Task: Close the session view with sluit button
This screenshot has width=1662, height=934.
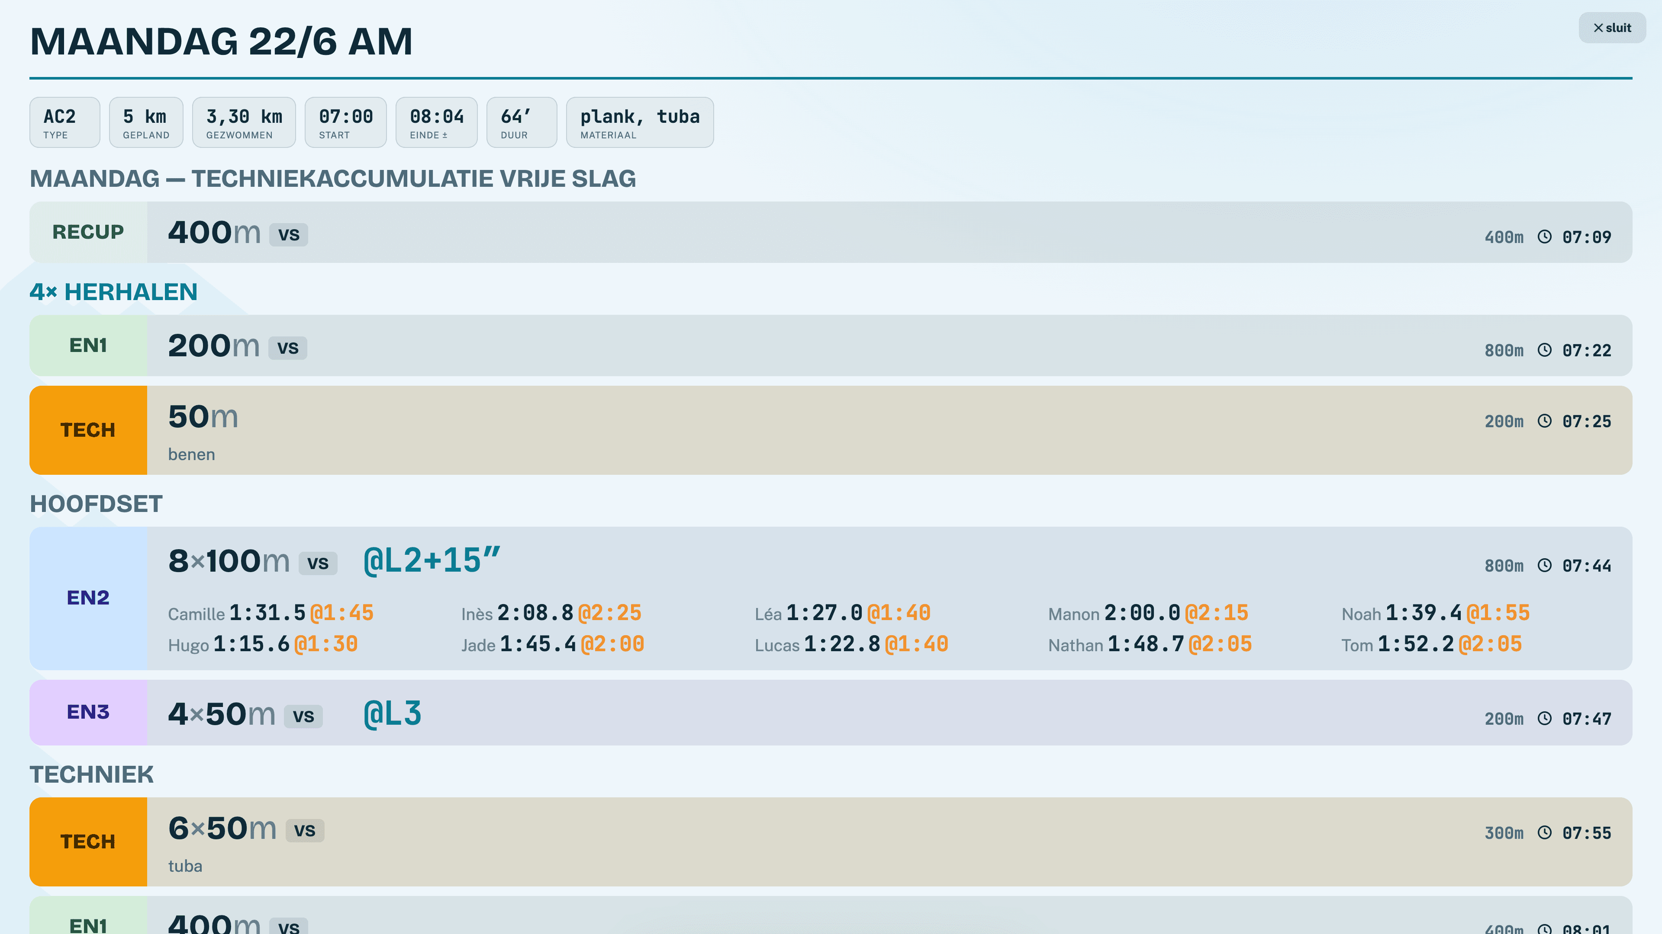Action: [1612, 28]
